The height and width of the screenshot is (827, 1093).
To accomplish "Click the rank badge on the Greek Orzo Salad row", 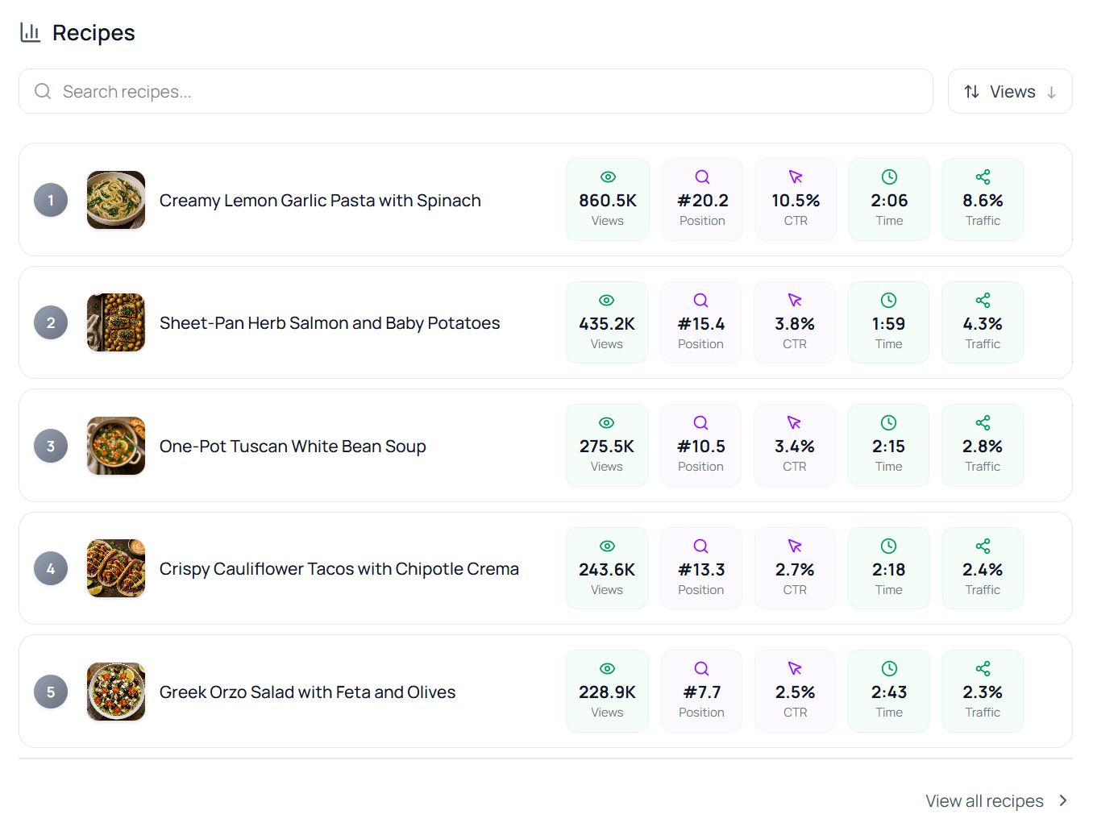I will pos(51,692).
